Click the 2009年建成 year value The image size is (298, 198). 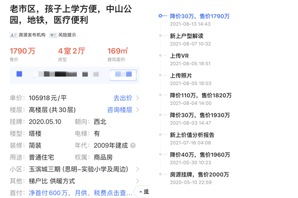[111, 146]
